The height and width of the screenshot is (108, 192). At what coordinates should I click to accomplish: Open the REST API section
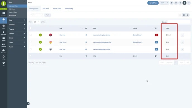tap(4, 45)
